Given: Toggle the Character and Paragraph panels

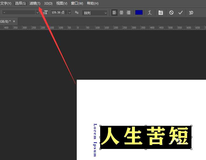Looking at the screenshot, I should tap(161, 13).
